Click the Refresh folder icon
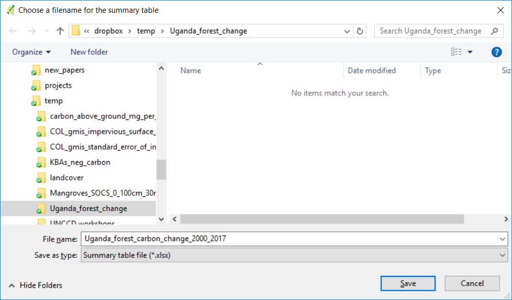 [360, 31]
